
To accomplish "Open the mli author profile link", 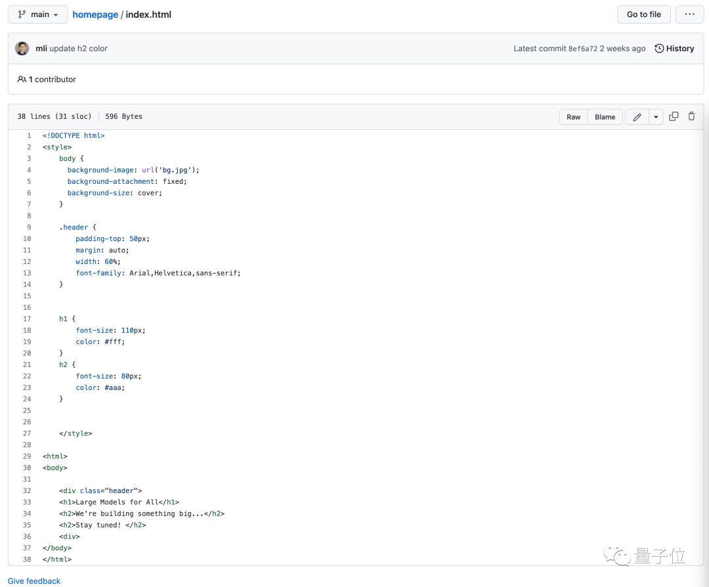I will pyautogui.click(x=41, y=49).
